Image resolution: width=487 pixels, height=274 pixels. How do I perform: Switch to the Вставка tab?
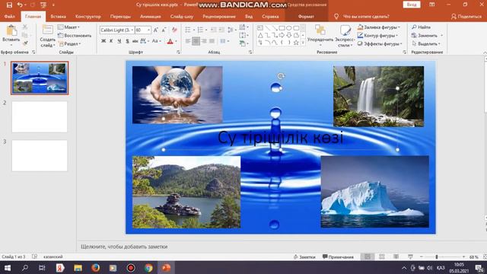coord(58,17)
